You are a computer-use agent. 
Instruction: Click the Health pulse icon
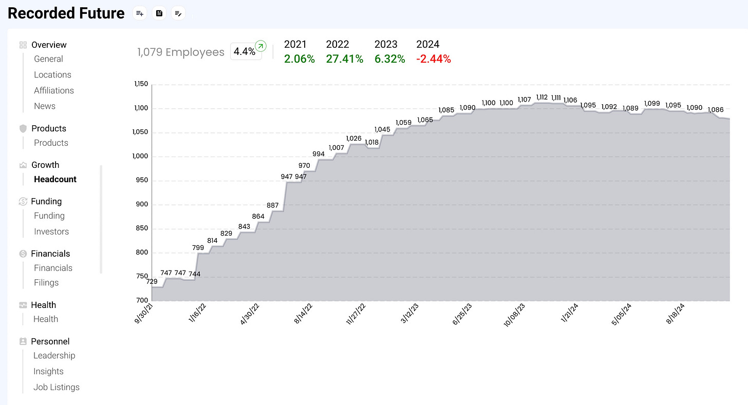tap(23, 305)
